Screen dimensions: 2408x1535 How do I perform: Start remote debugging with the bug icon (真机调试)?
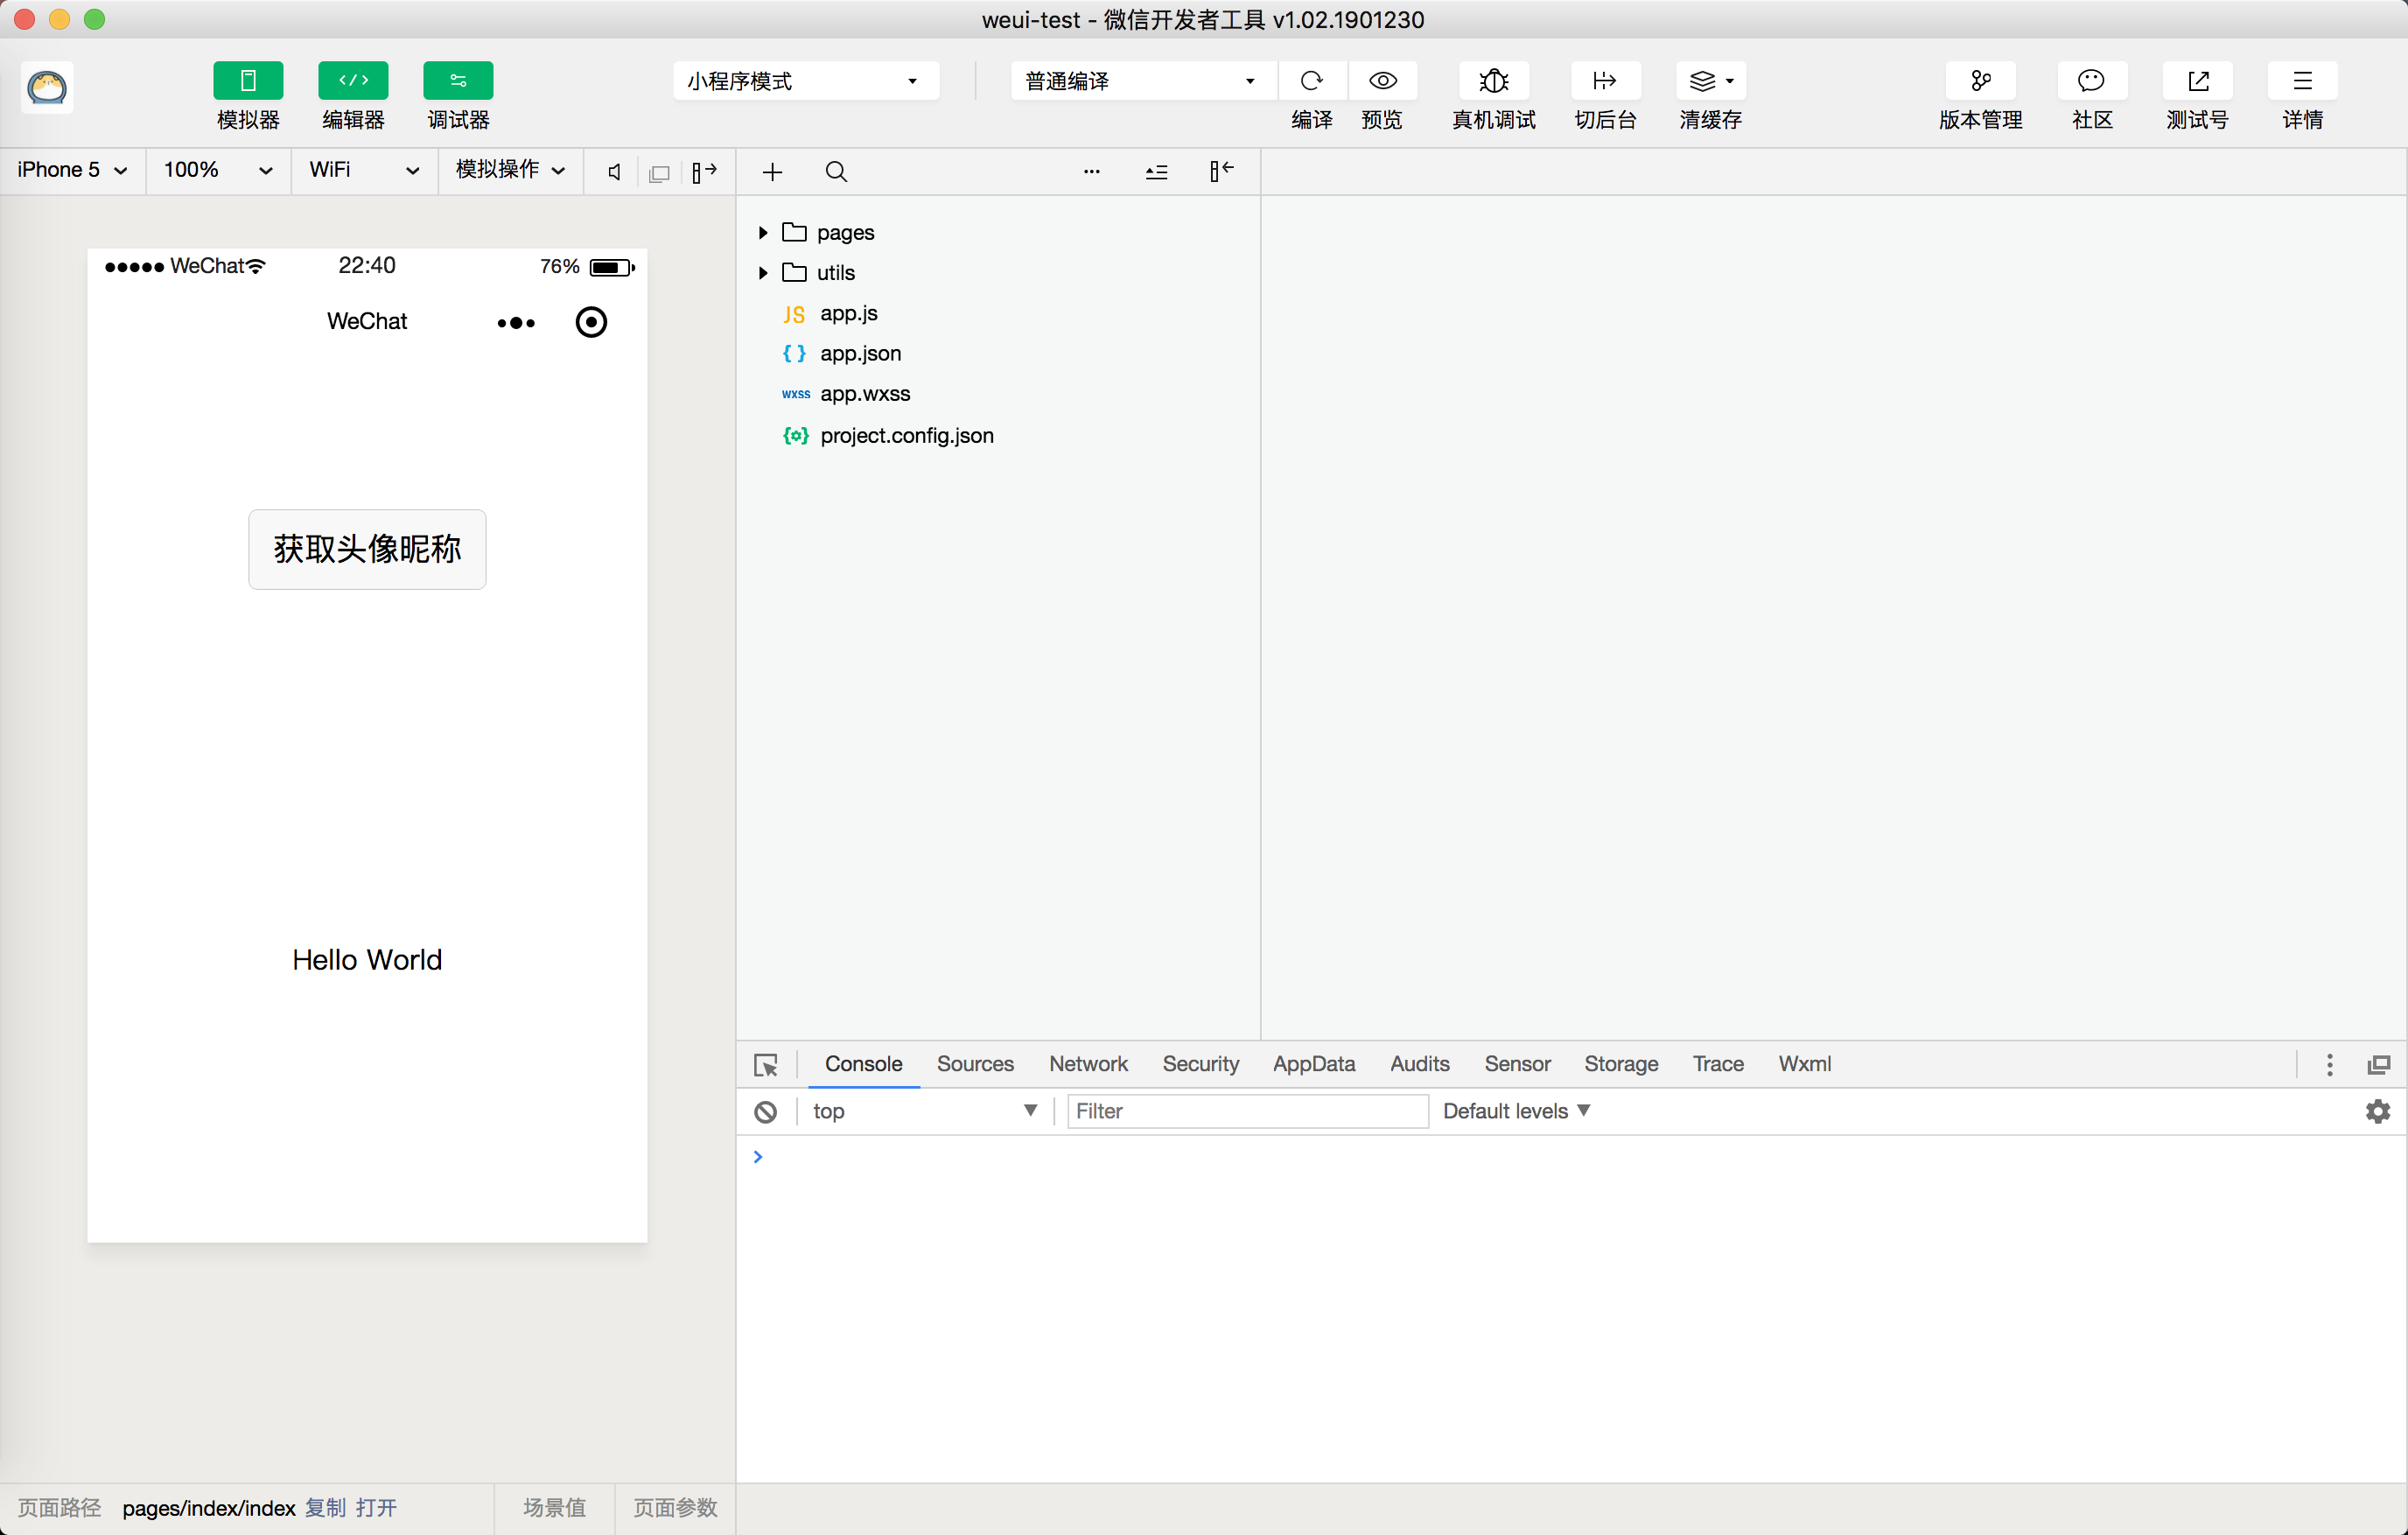pyautogui.click(x=1493, y=81)
